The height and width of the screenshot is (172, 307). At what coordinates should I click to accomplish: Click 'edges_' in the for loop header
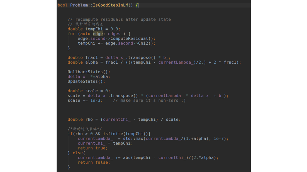(115, 34)
